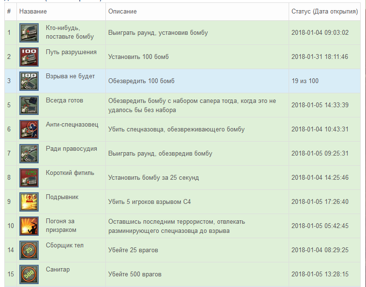This screenshot has width=366, height=287.
Task: Click the 'Короткий фитиль' achievement icon
Action: [x=29, y=178]
